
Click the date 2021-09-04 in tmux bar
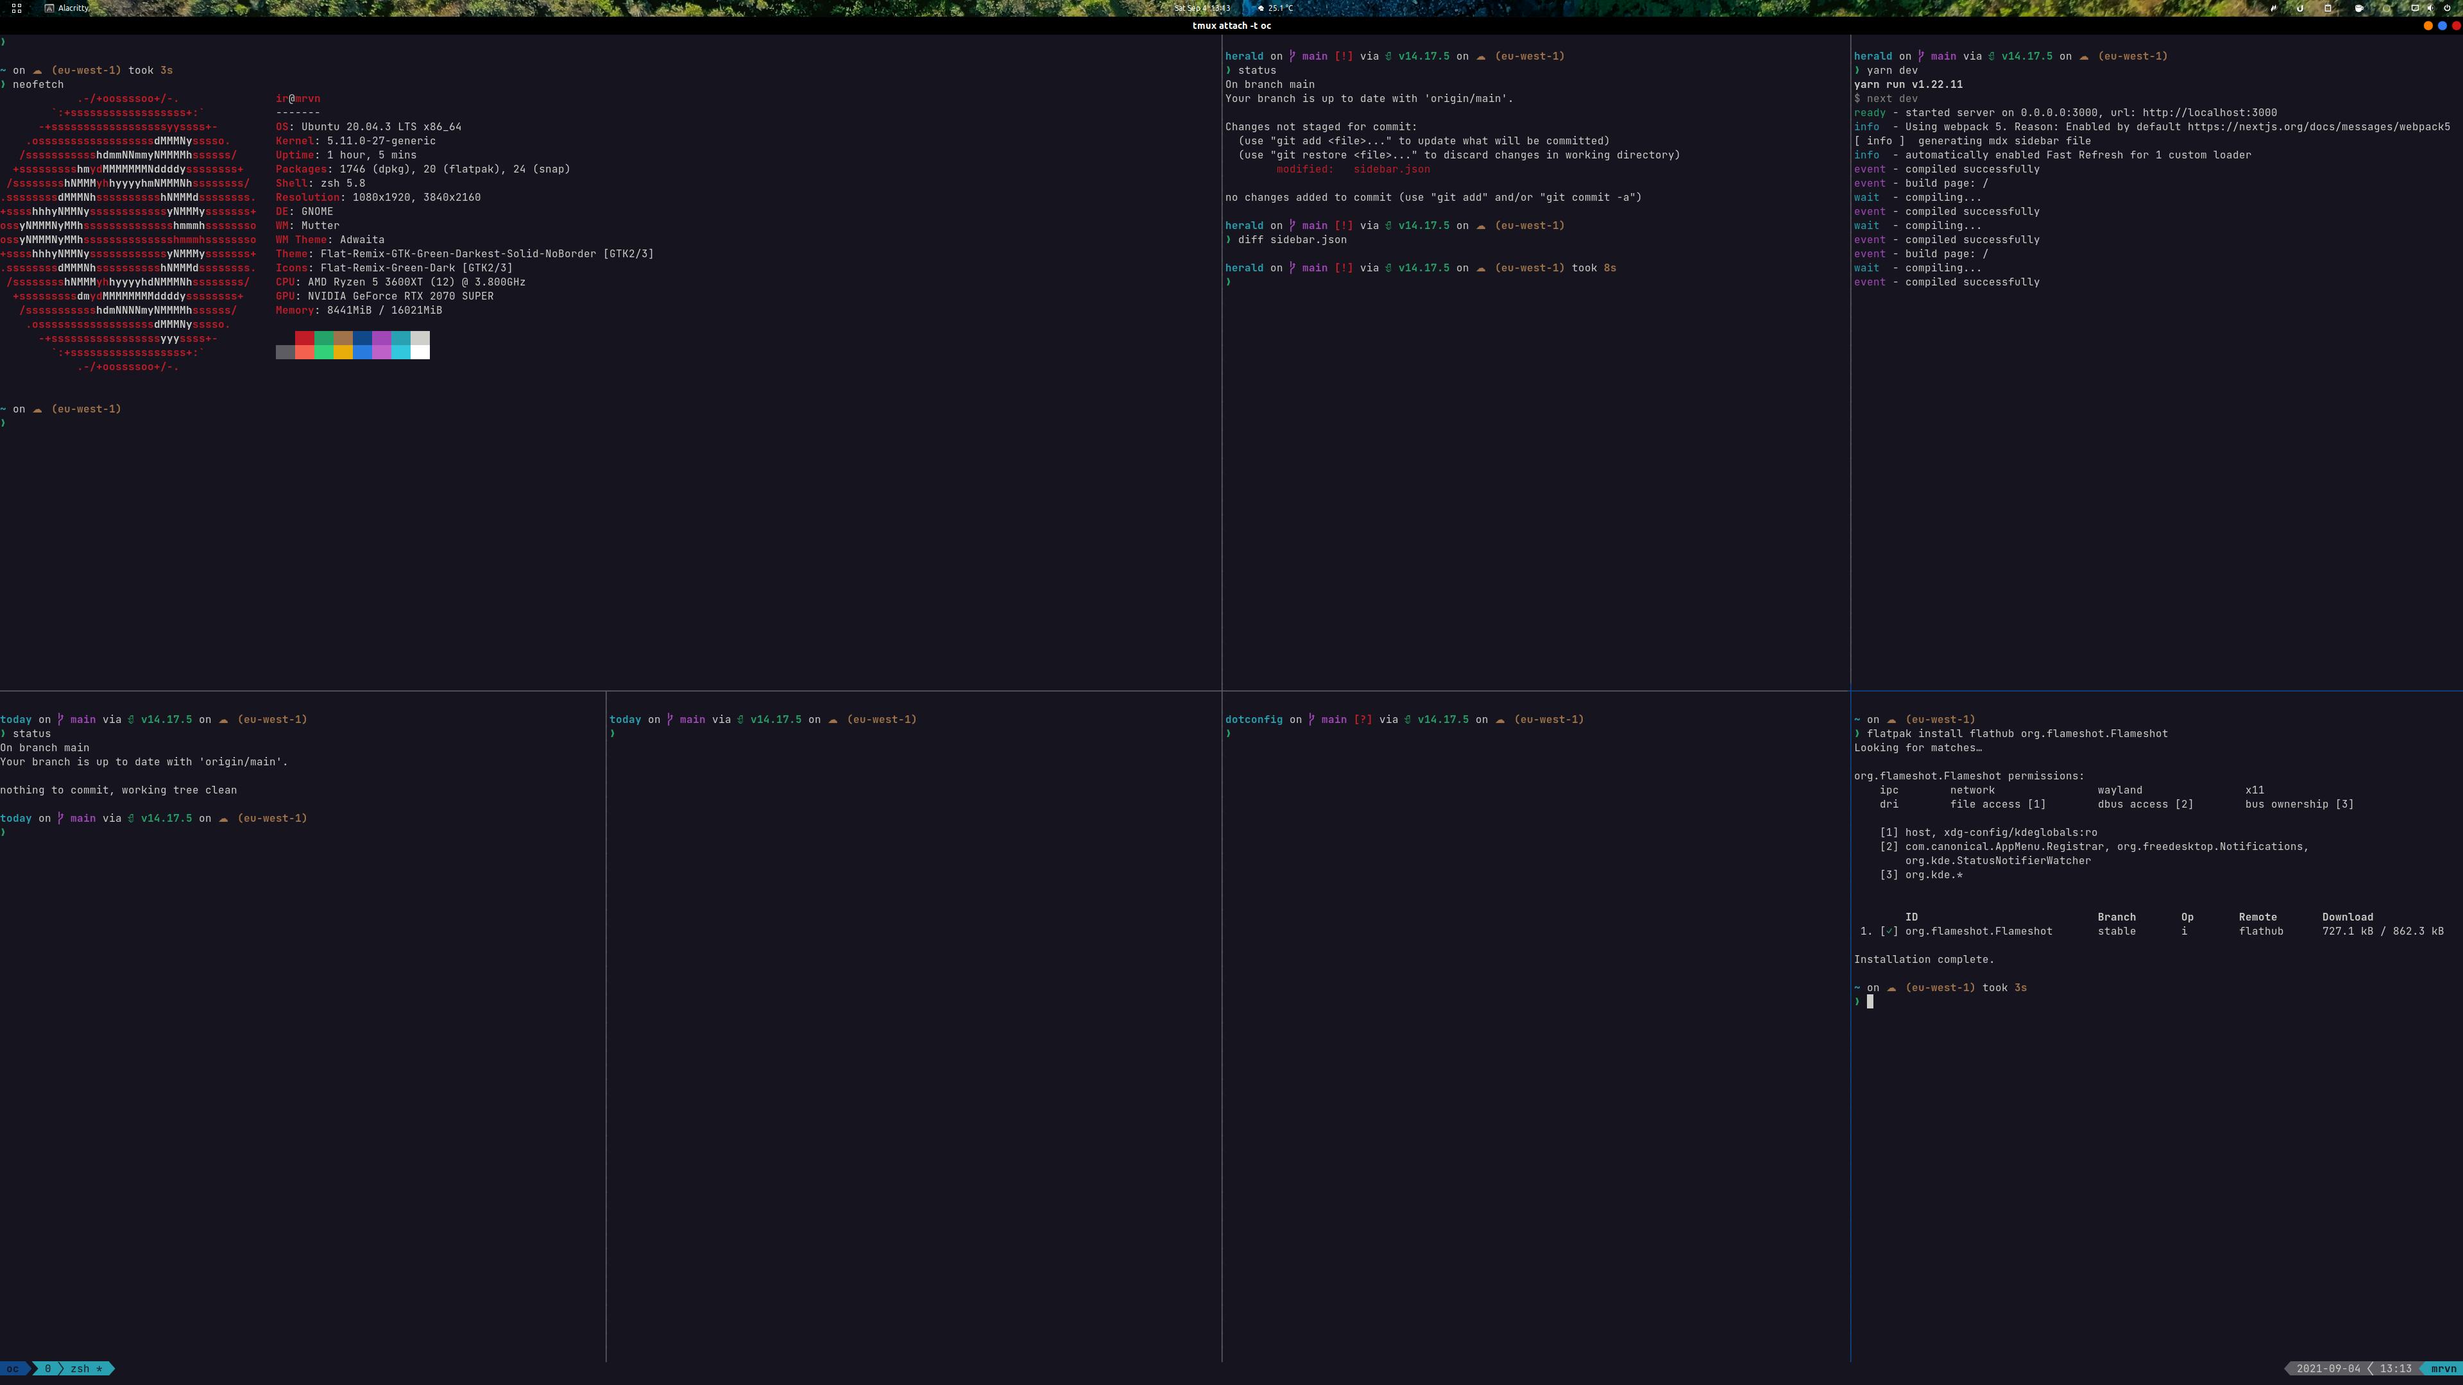point(2327,1369)
